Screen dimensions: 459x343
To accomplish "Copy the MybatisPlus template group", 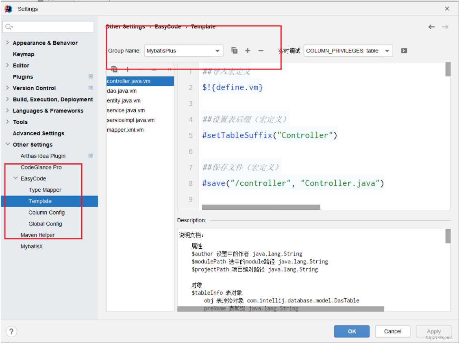I will coord(234,50).
